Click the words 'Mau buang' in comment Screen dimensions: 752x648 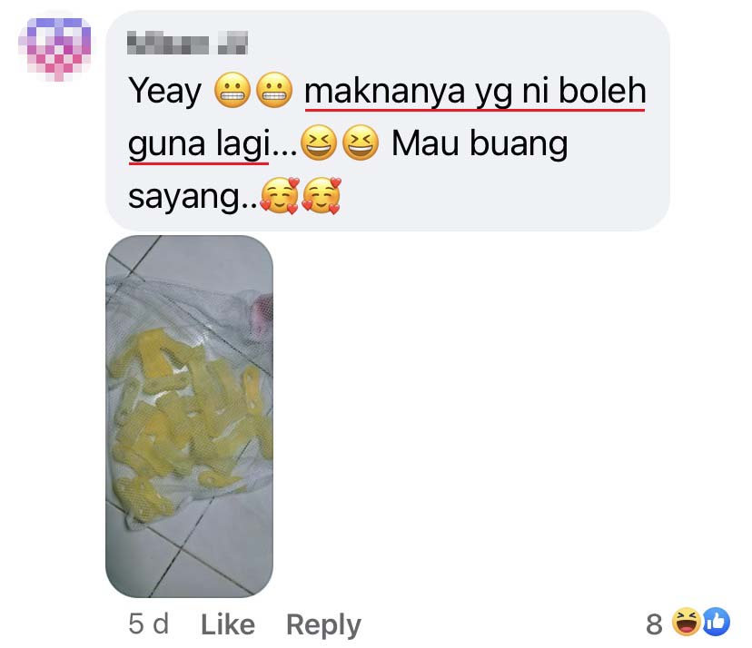[x=480, y=143]
